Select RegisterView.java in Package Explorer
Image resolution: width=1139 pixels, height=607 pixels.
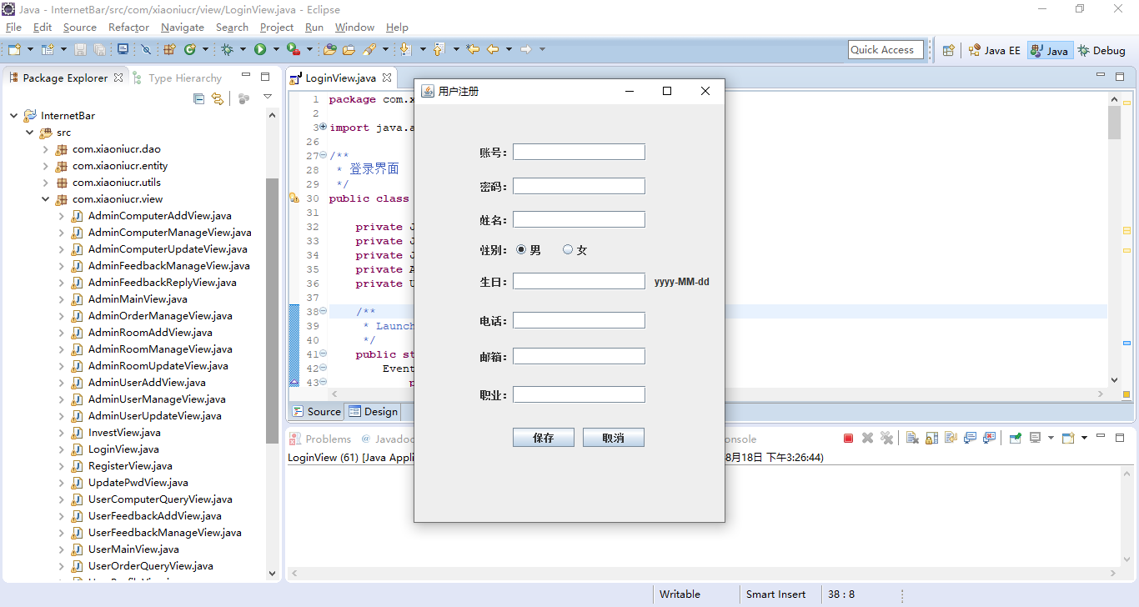(130, 466)
